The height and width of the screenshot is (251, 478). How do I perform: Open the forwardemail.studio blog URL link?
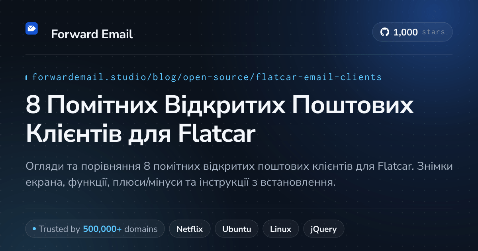click(207, 77)
